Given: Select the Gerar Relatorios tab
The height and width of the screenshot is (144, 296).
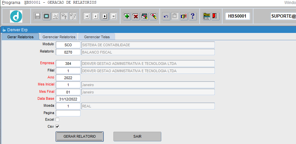Looking at the screenshot, I should (20, 37).
